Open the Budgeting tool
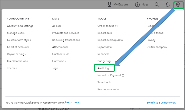Screen dimensions: 185x110 104,61
